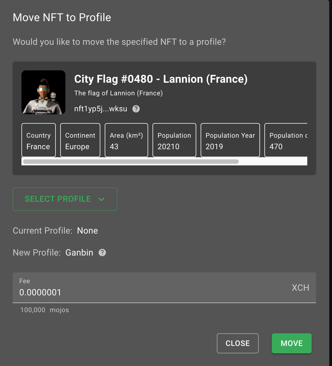Click the attribute list horizontal scrollbar

point(131,162)
